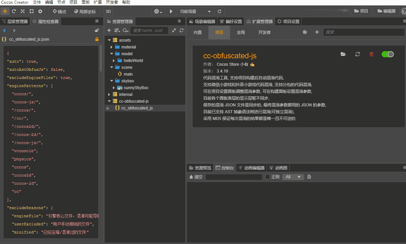Collapse the assets root folder
406x244 pixels.
[109, 40]
